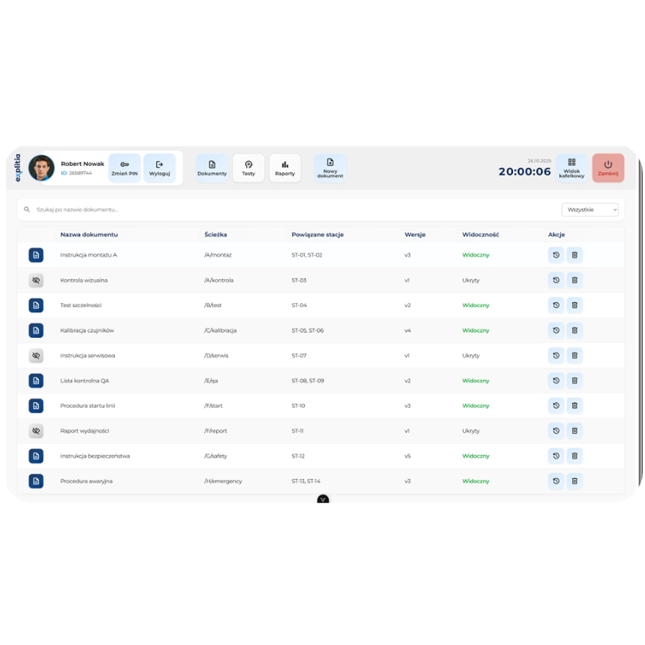The height and width of the screenshot is (645, 645).
Task: Go to the Raporty section
Action: (x=285, y=168)
